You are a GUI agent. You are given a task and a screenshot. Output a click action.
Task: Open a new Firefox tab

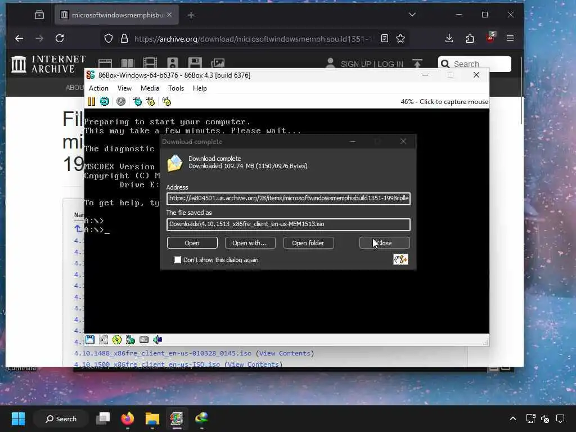point(191,15)
